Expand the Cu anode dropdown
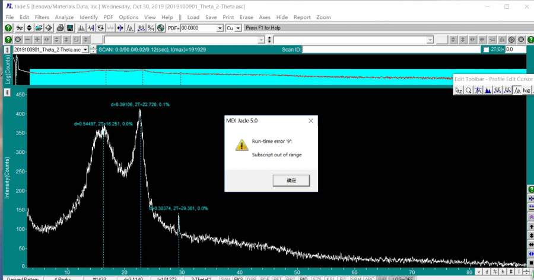 click(x=239, y=28)
